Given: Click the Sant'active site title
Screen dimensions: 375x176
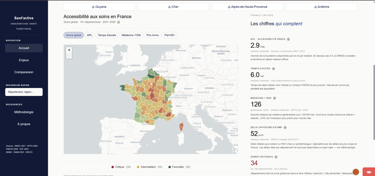Looking at the screenshot, I should (x=24, y=18).
